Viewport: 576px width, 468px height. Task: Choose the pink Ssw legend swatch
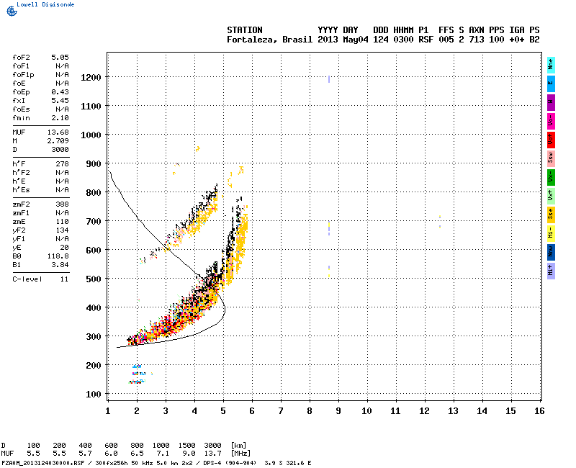[x=551, y=158]
